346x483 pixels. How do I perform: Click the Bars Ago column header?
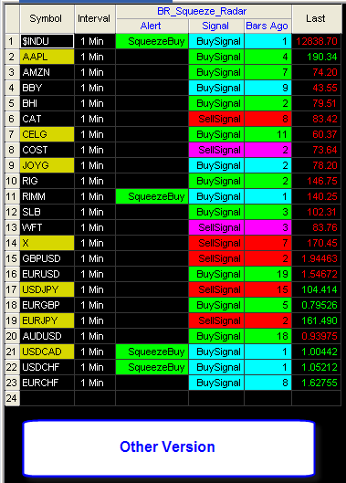(267, 26)
